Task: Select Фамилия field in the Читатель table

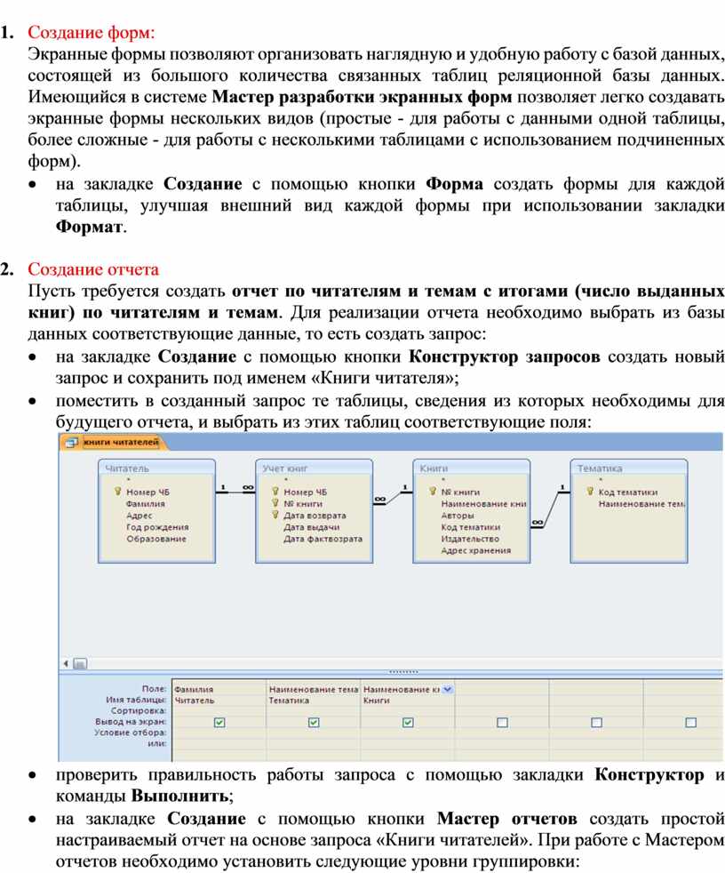Action: pos(146,504)
